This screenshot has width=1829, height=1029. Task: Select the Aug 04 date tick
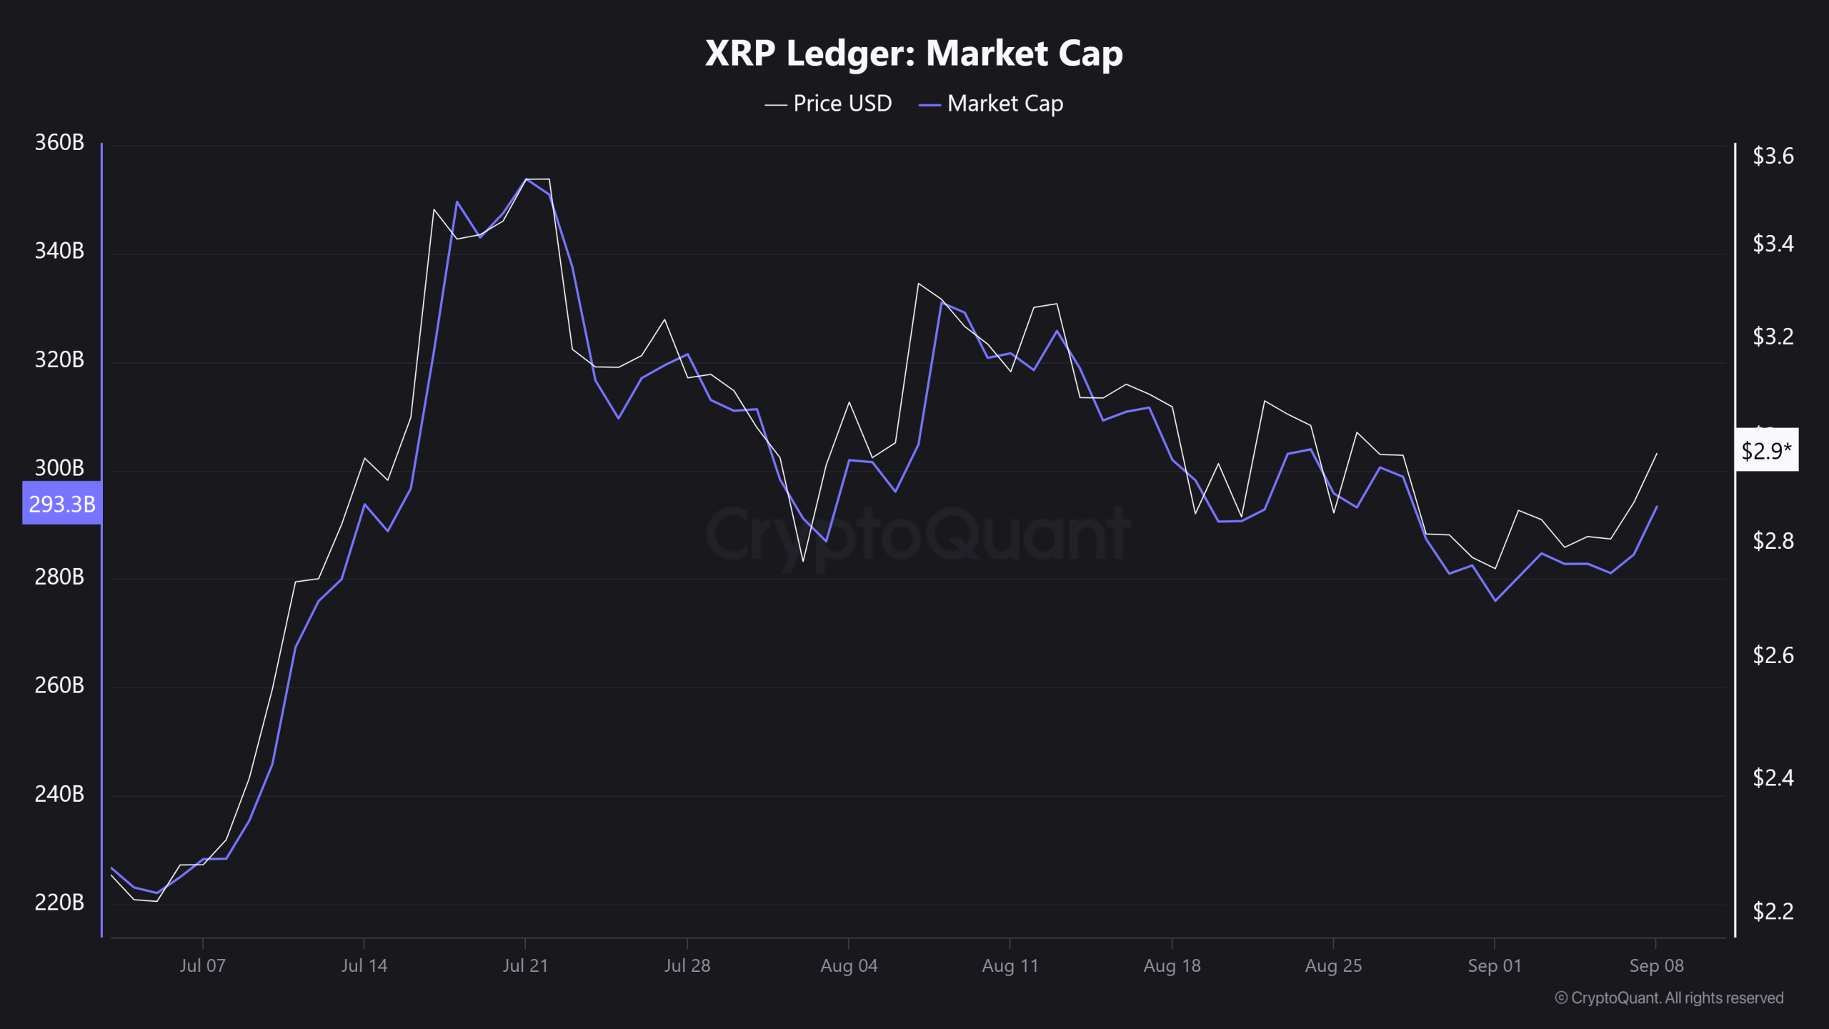[x=849, y=965]
